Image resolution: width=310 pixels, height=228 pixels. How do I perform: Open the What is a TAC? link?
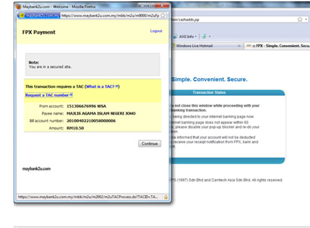point(102,87)
